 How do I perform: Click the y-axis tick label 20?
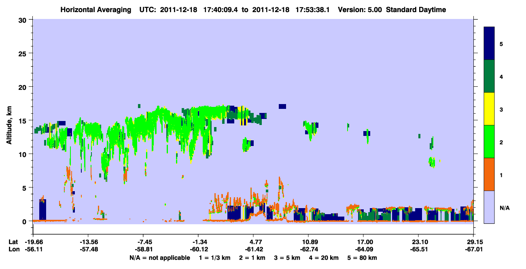point(23,87)
